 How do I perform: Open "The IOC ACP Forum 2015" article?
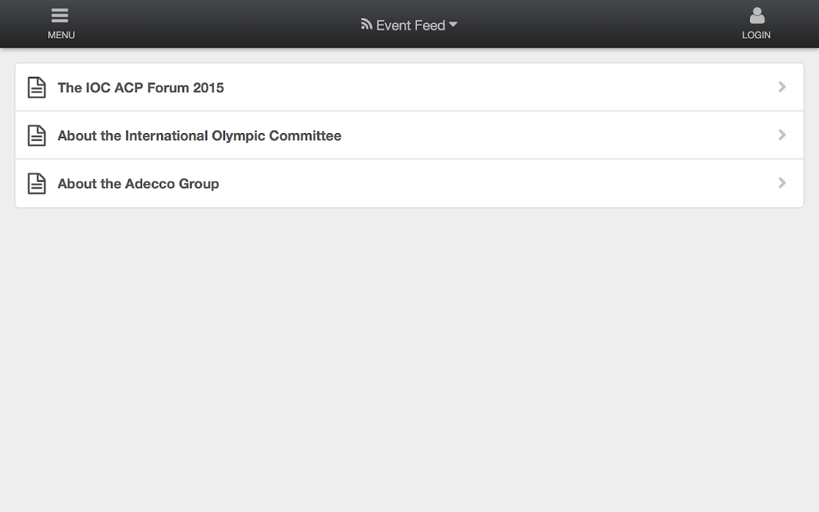pos(141,88)
